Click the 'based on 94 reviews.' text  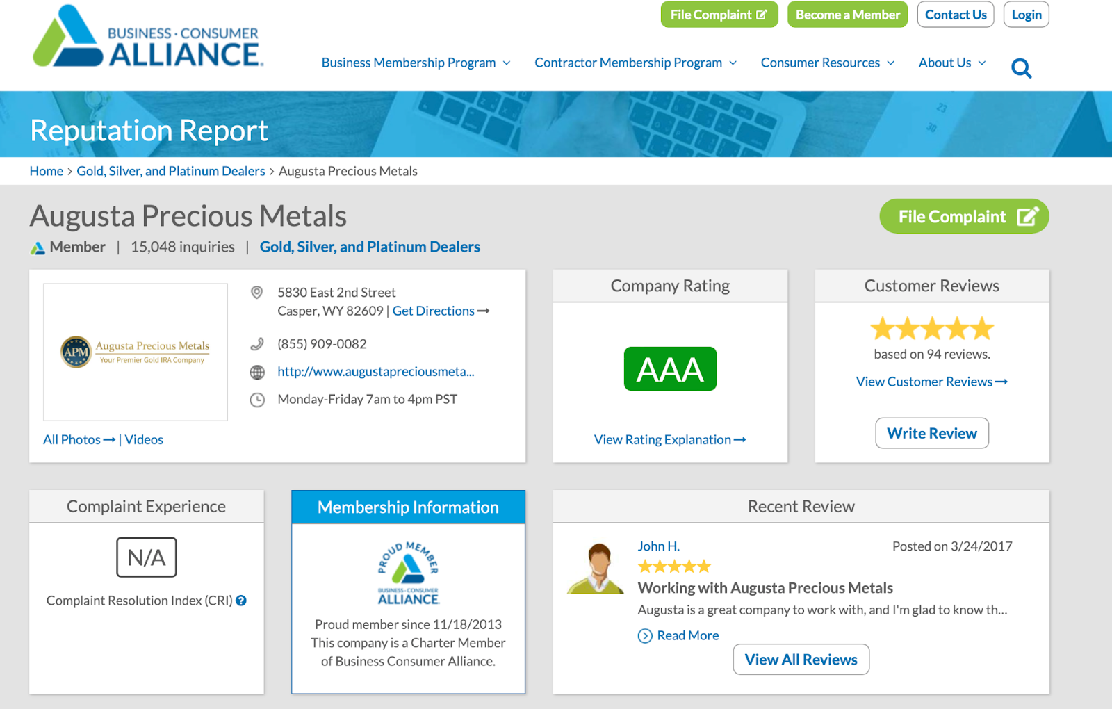pos(932,354)
